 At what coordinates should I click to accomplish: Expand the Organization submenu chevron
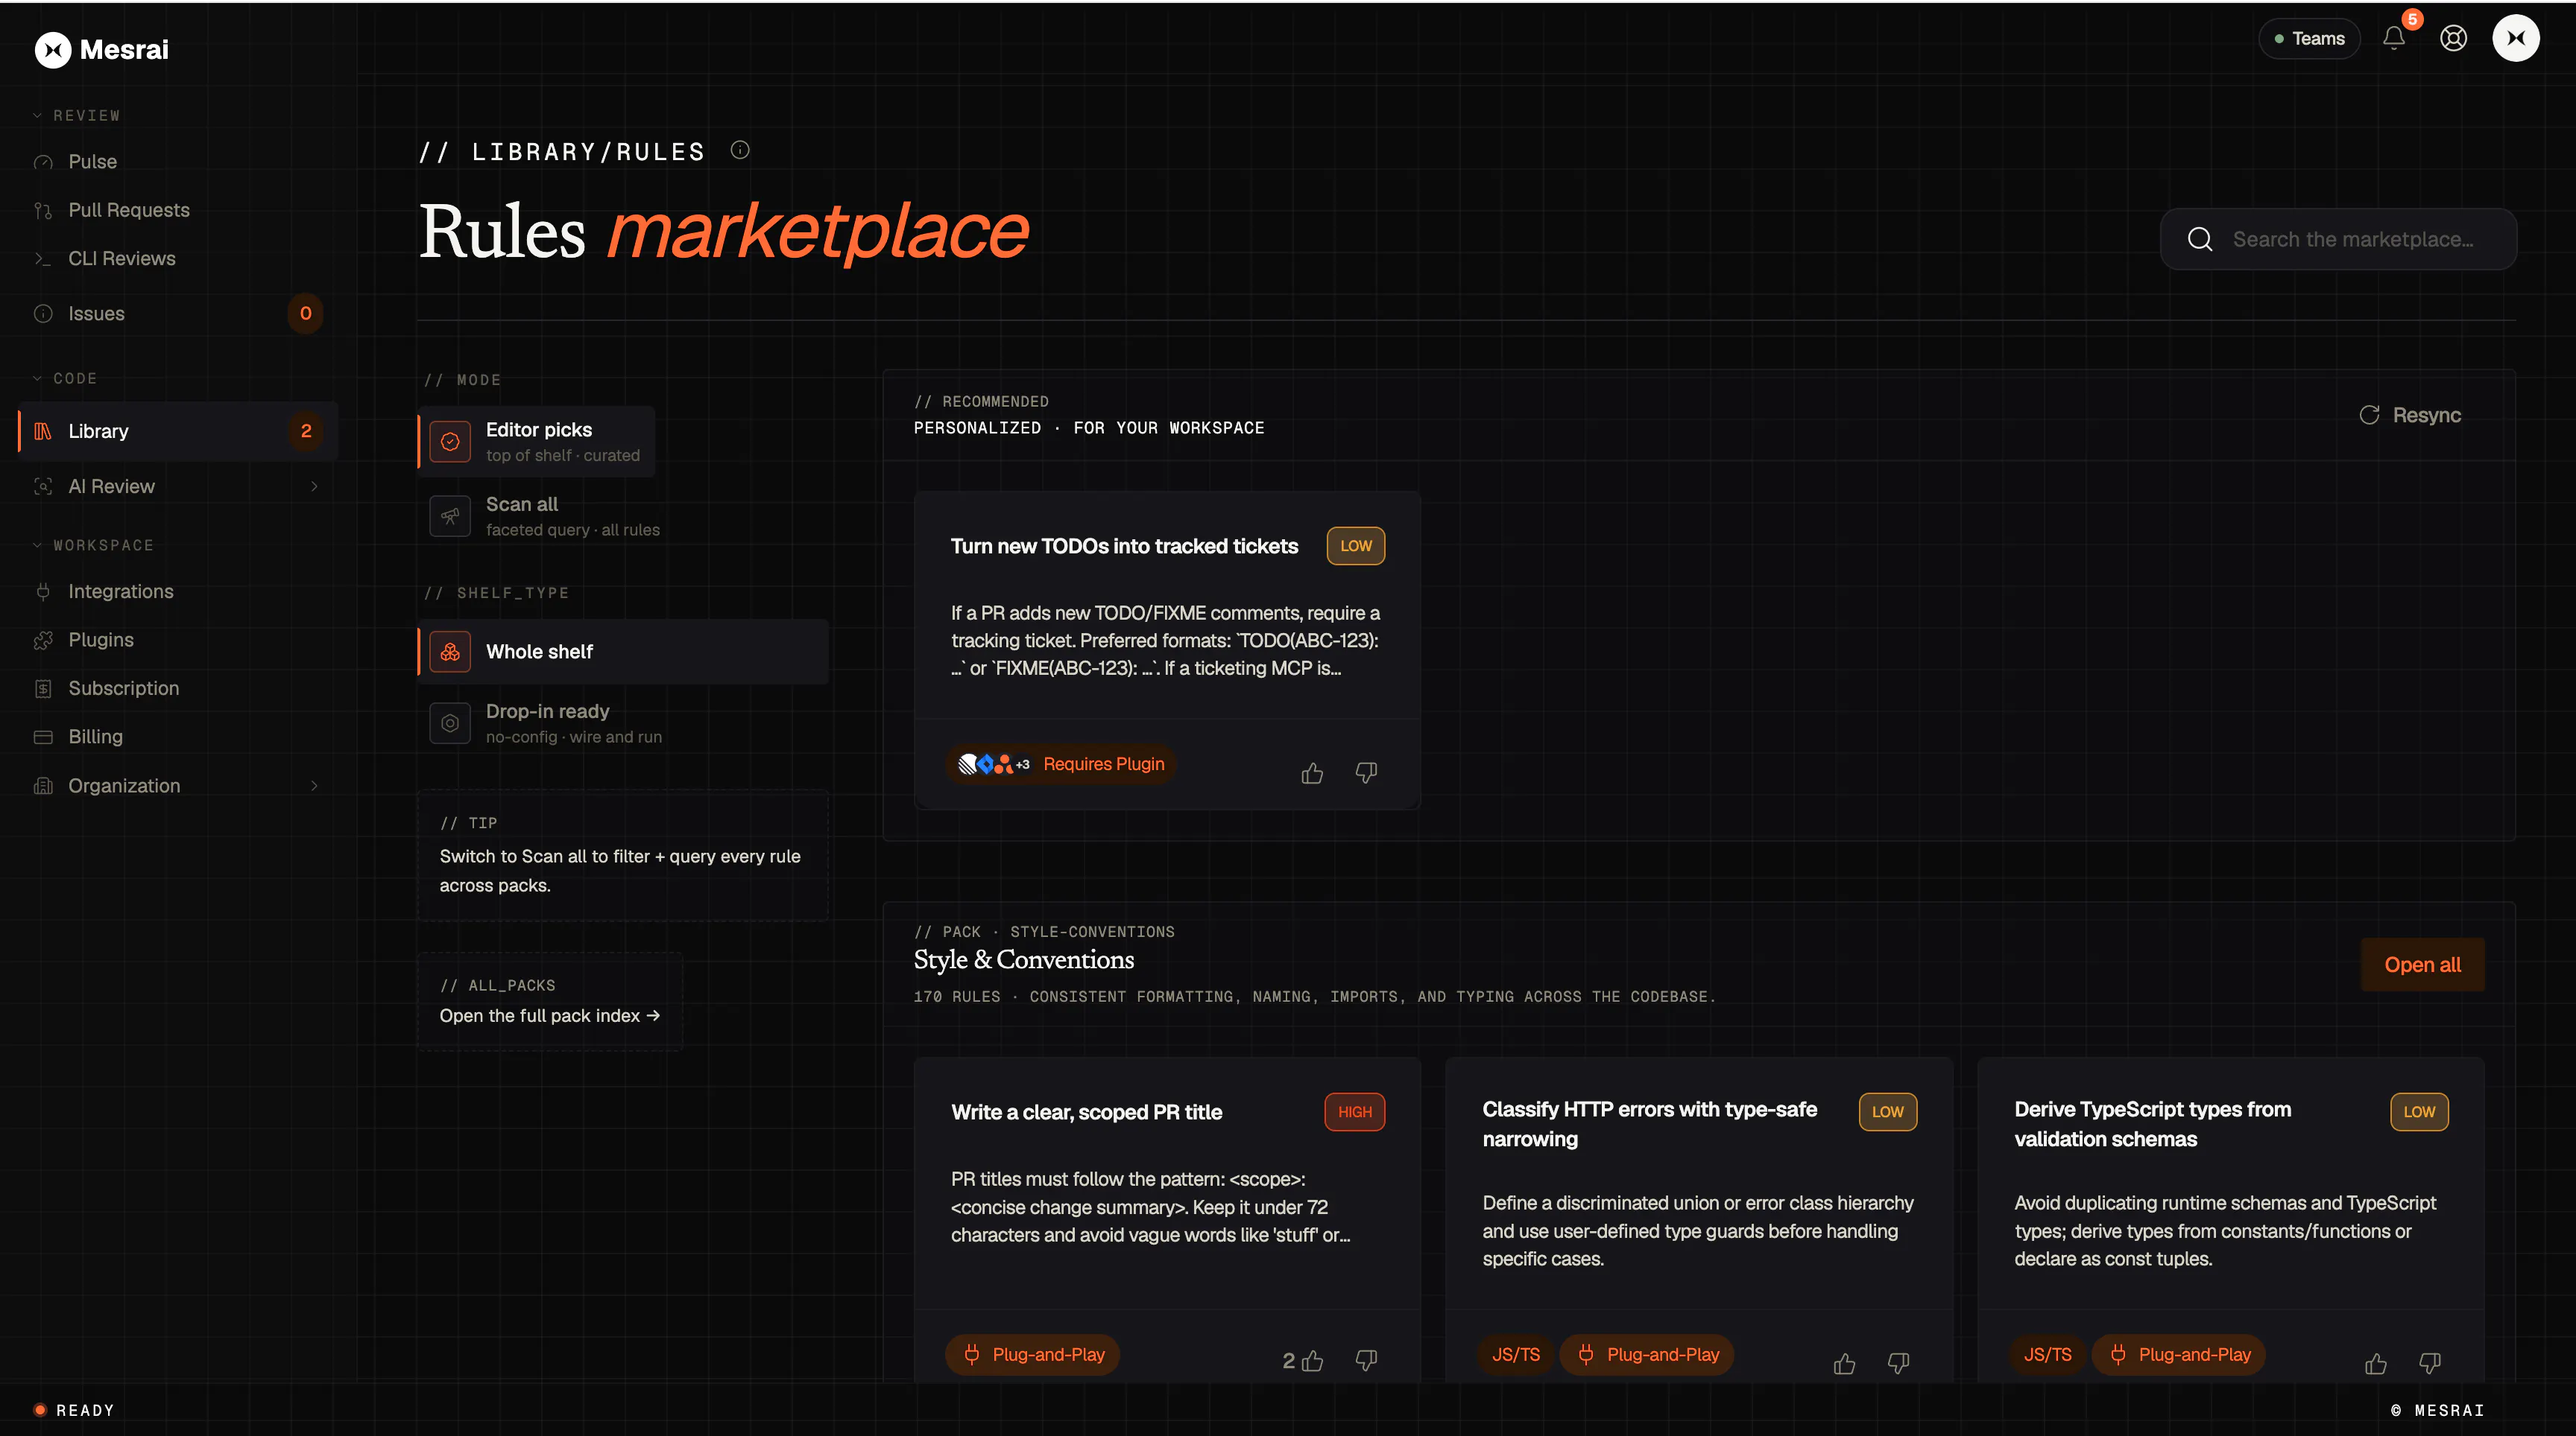314,787
